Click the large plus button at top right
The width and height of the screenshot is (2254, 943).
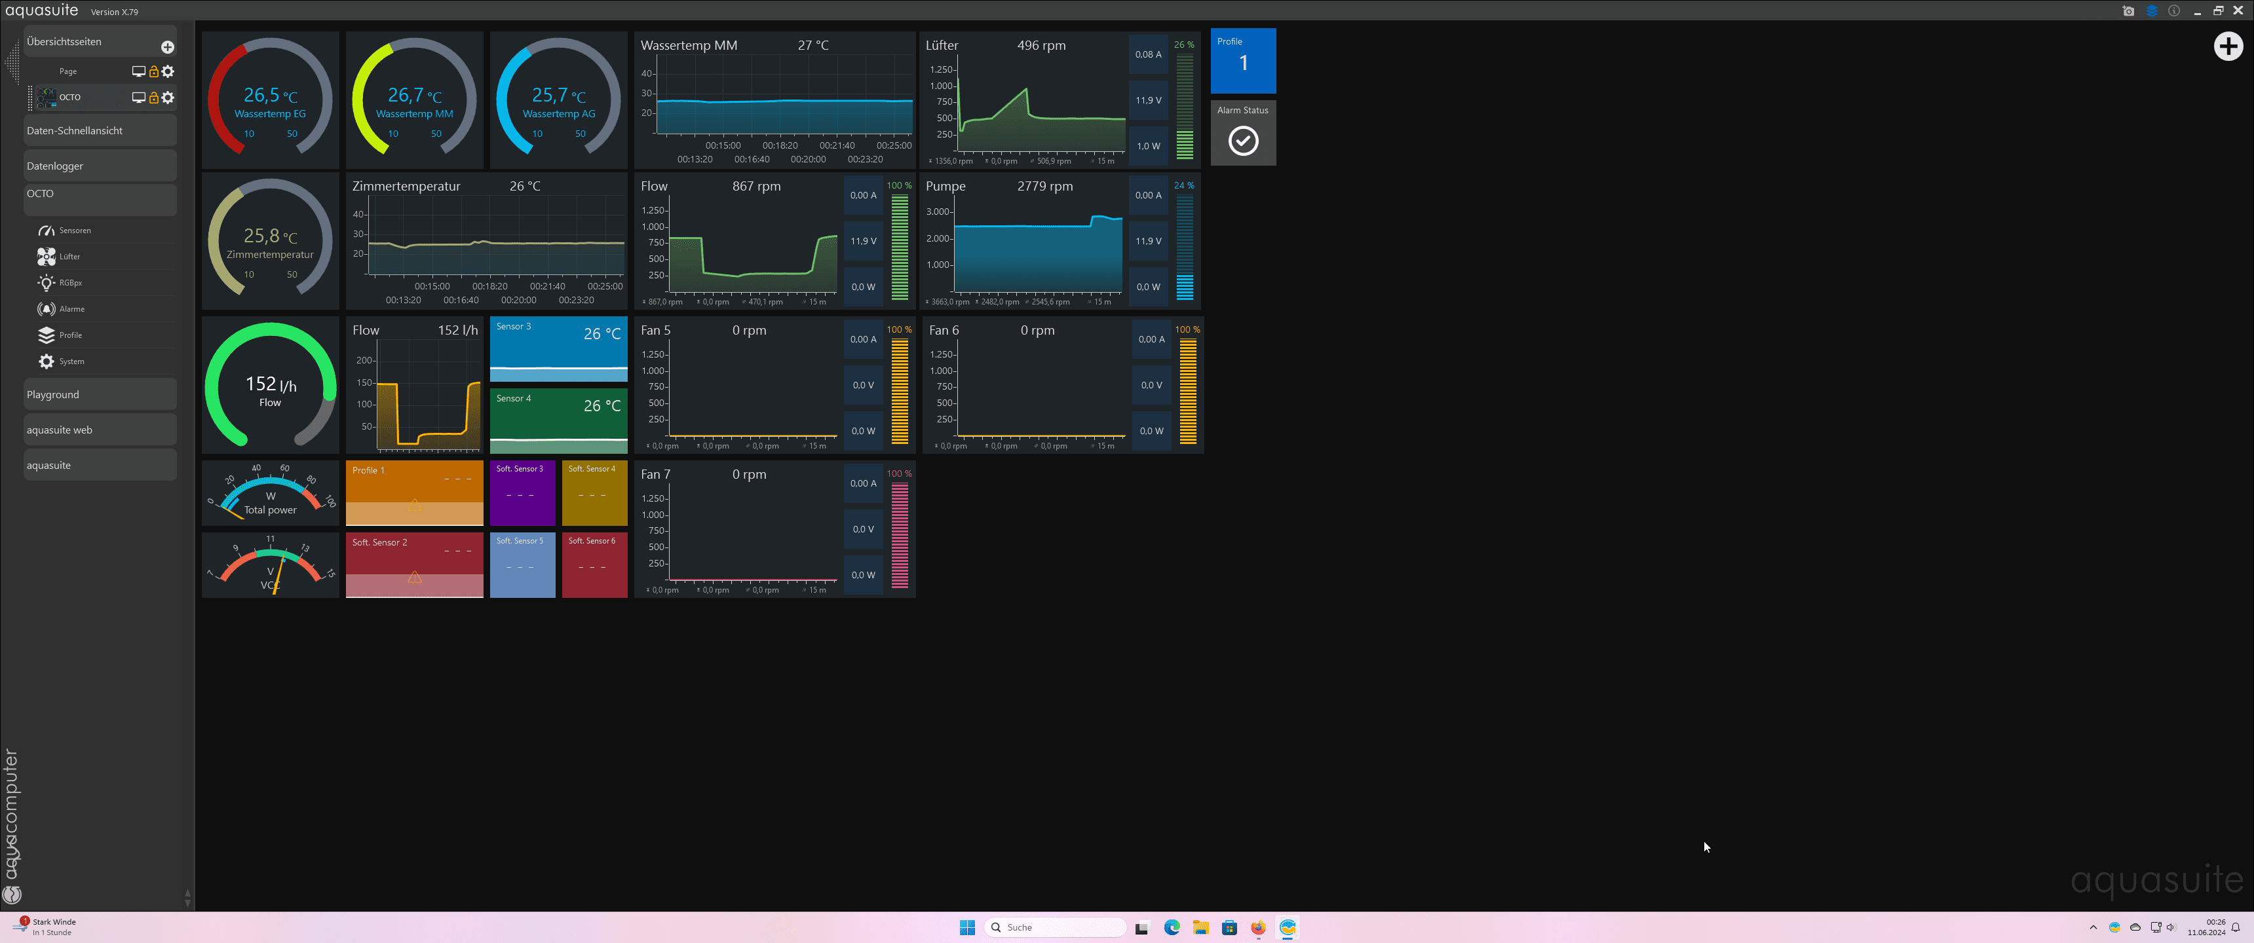2228,46
